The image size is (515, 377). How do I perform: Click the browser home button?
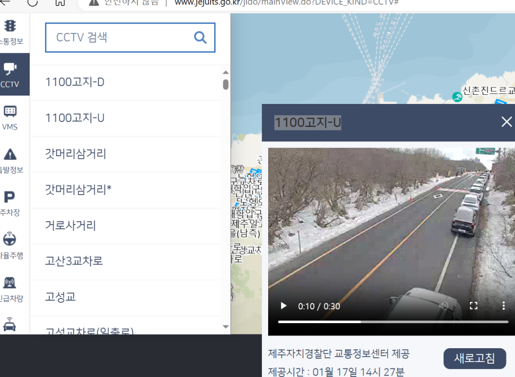60,3
